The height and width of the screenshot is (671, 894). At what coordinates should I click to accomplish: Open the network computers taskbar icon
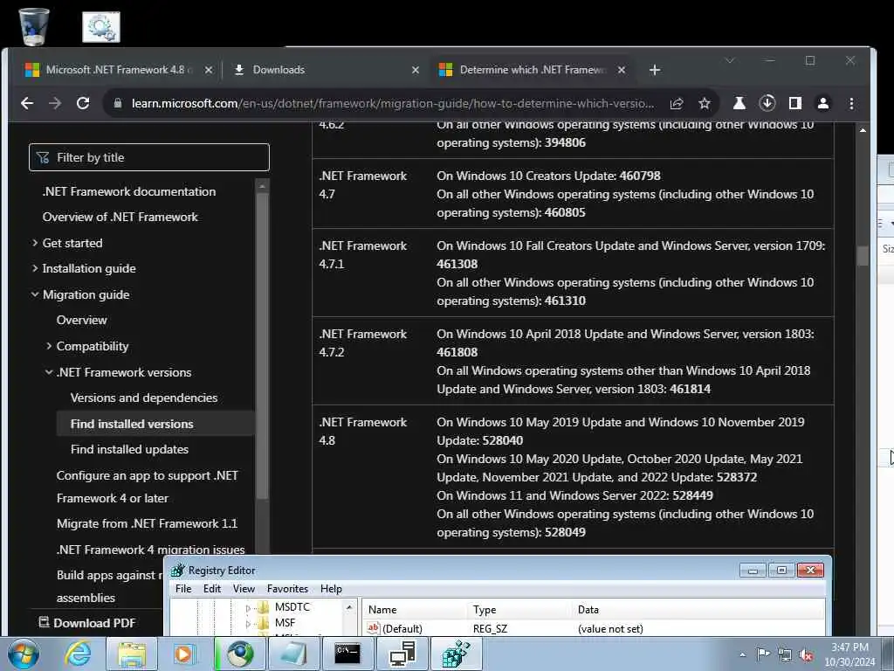[402, 654]
